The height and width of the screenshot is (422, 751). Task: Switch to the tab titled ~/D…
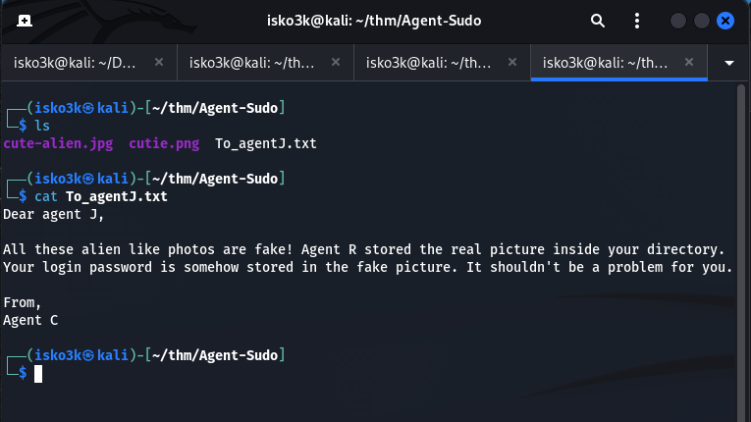click(x=77, y=62)
